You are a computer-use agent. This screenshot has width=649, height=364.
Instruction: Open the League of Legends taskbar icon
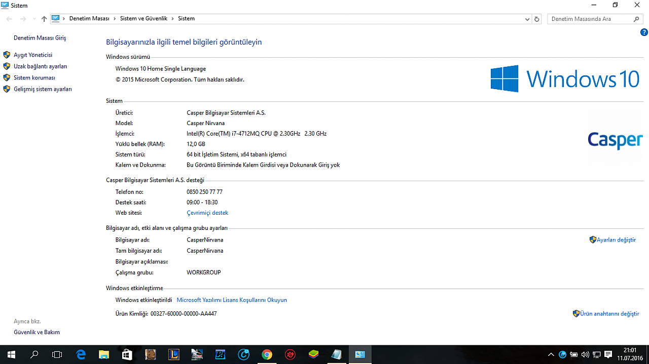pyautogui.click(x=174, y=355)
